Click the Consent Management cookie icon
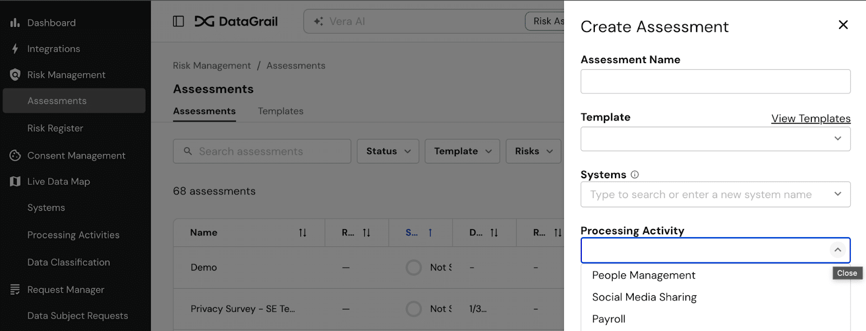The height and width of the screenshot is (331, 866). coord(15,156)
